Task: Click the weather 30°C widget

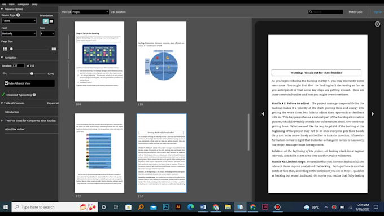Action: pyautogui.click(x=312, y=207)
